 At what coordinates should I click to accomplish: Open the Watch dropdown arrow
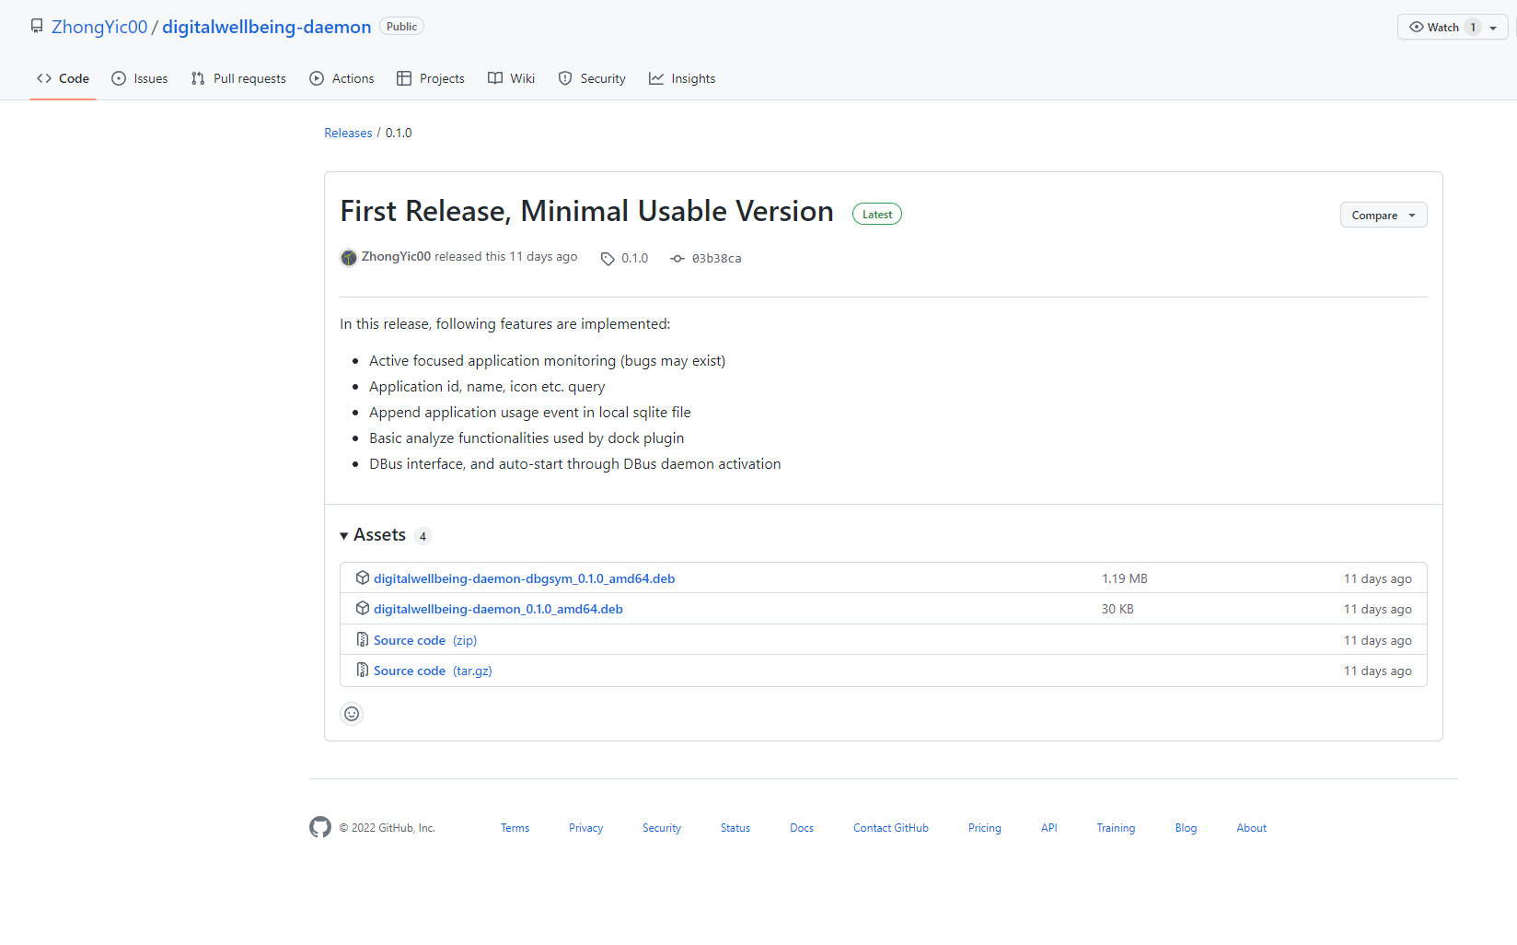pos(1493,28)
